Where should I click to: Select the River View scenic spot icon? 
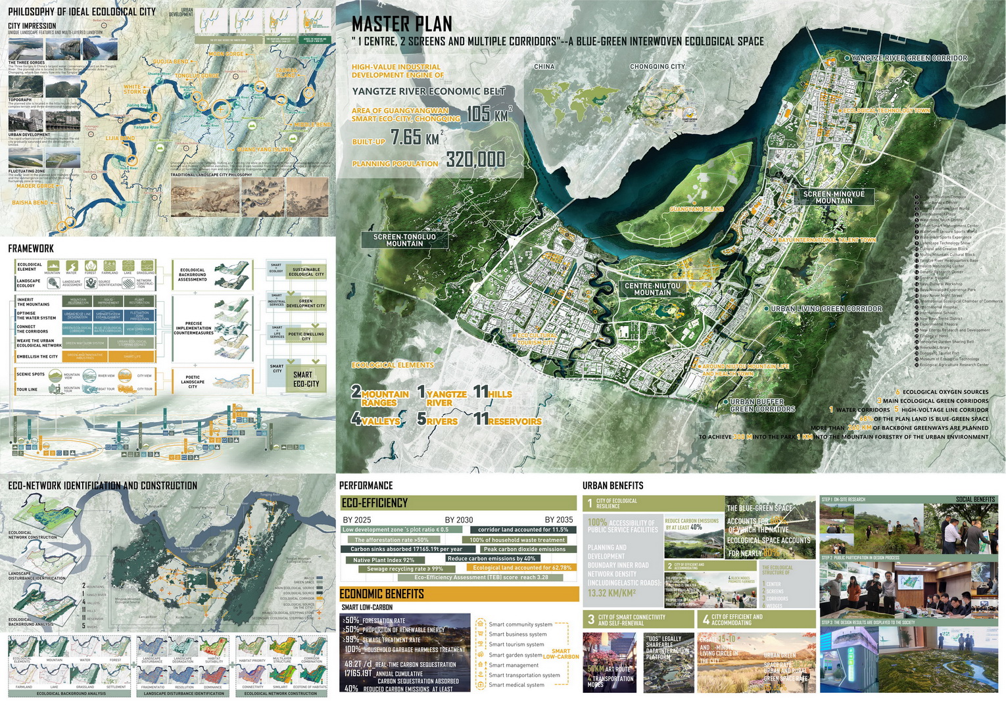click(x=90, y=375)
